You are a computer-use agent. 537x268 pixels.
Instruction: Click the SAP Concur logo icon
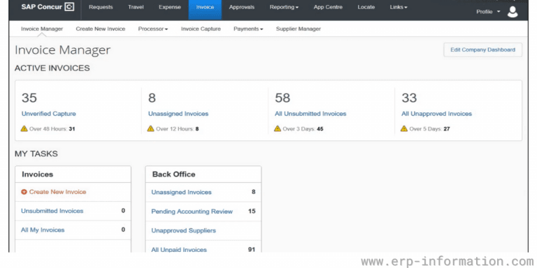(x=69, y=7)
